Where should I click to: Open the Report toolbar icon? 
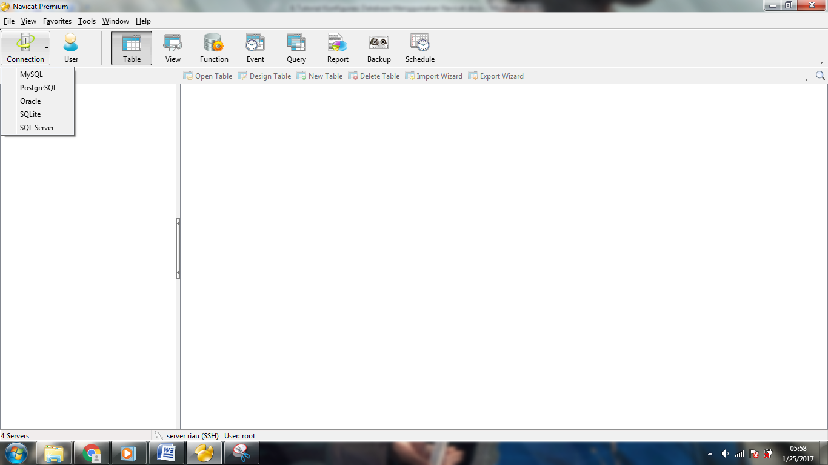tap(338, 48)
